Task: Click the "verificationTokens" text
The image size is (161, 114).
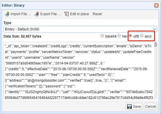Action: (22, 86)
